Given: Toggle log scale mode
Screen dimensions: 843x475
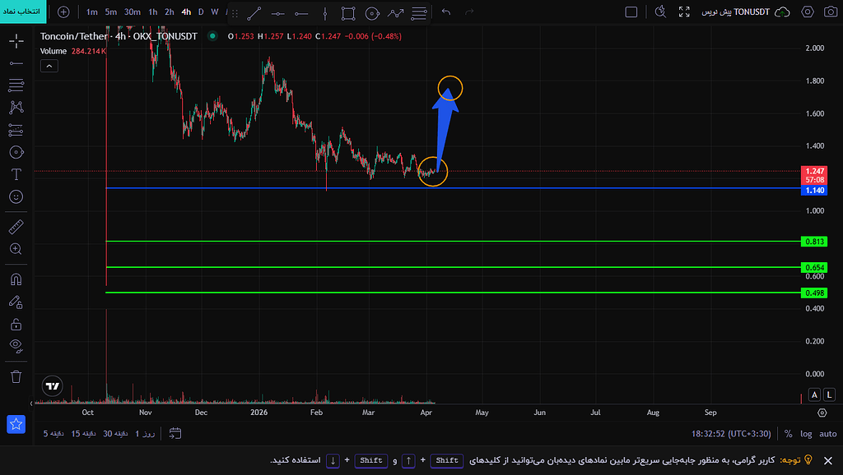Looking at the screenshot, I should pos(806,434).
